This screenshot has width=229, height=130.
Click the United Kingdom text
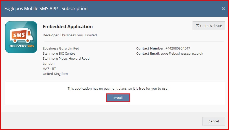[55, 74]
